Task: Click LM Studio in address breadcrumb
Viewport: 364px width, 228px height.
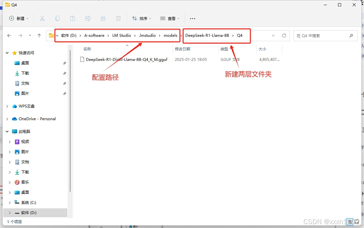Action: [x=122, y=36]
